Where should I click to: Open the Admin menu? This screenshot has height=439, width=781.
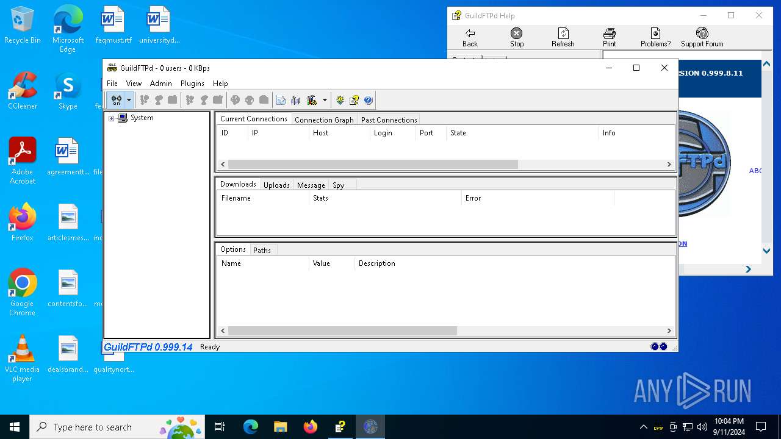tap(160, 84)
